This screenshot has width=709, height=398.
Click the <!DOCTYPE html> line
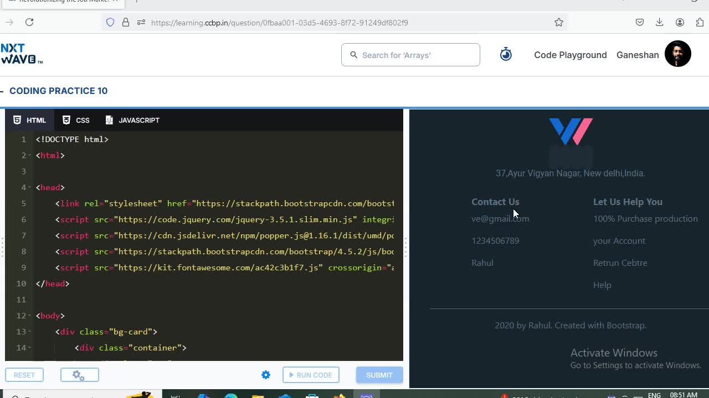(x=72, y=139)
